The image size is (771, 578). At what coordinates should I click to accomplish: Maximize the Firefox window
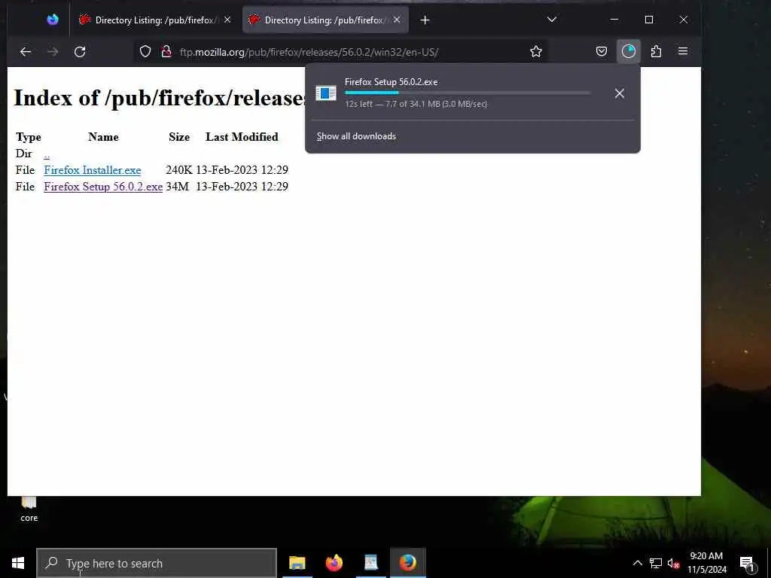[649, 20]
